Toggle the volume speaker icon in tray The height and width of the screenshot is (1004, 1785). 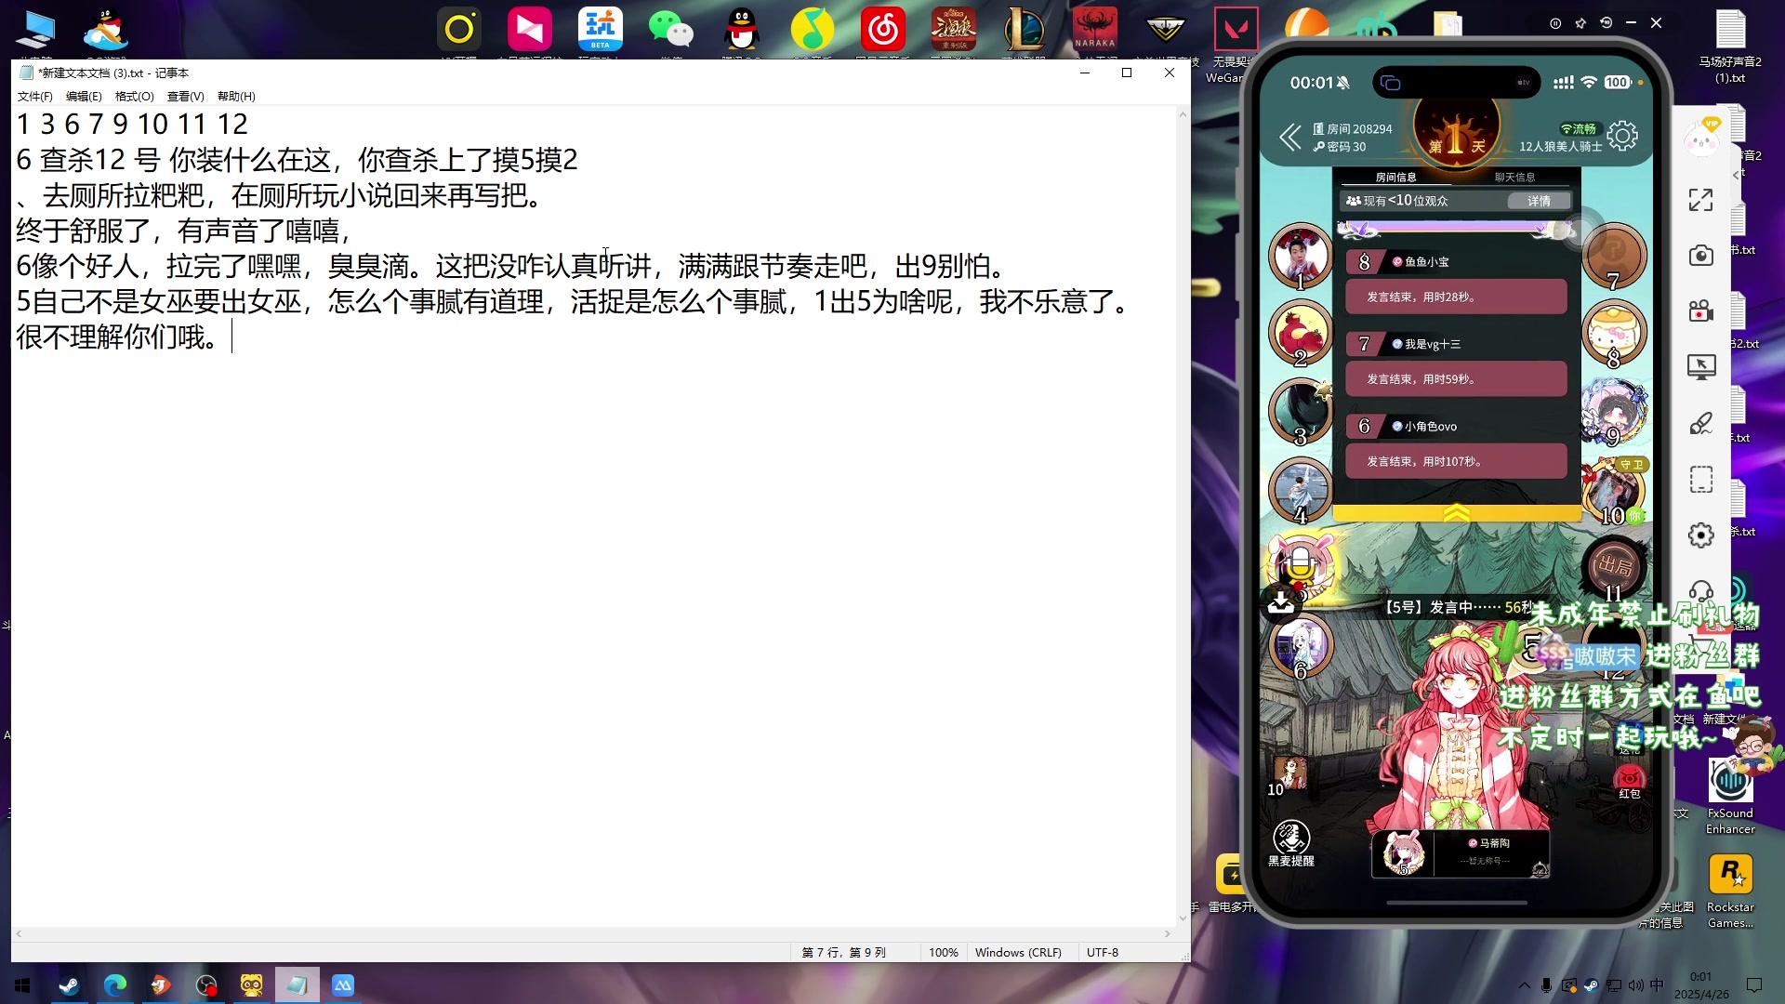(1635, 985)
